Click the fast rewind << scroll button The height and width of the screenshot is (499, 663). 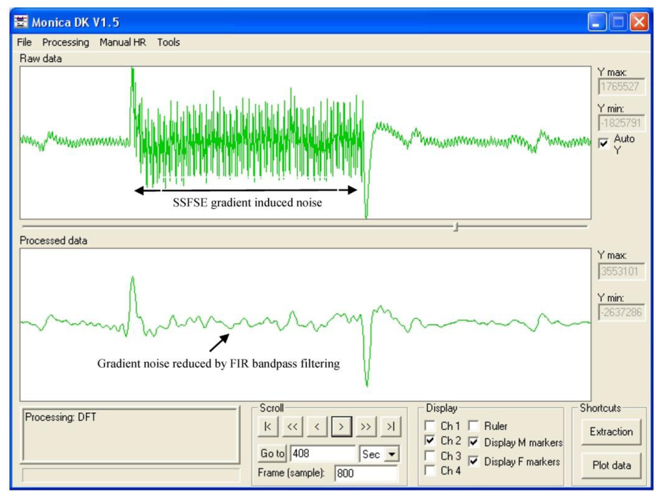(293, 426)
